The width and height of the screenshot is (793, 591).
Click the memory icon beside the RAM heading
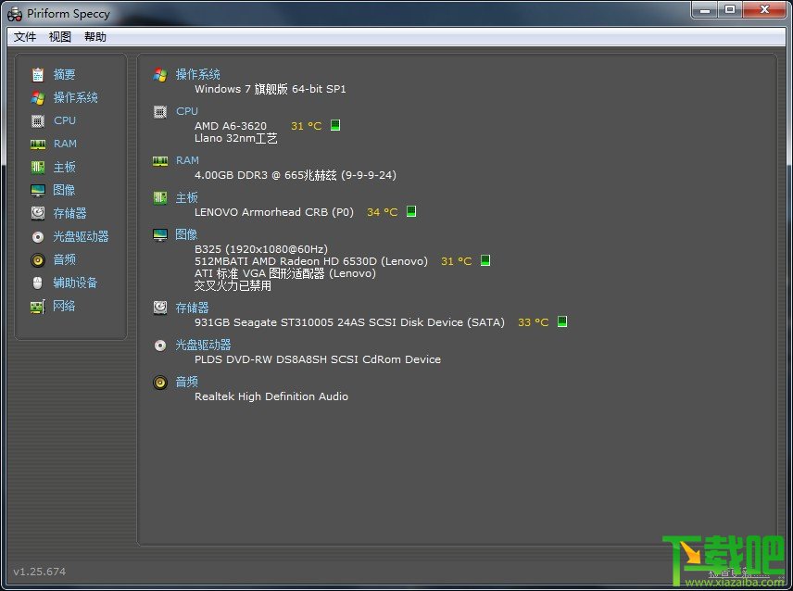[x=160, y=161]
